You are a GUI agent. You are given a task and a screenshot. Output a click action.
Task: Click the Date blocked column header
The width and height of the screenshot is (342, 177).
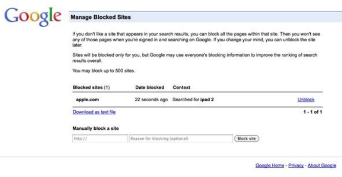pyautogui.click(x=150, y=88)
